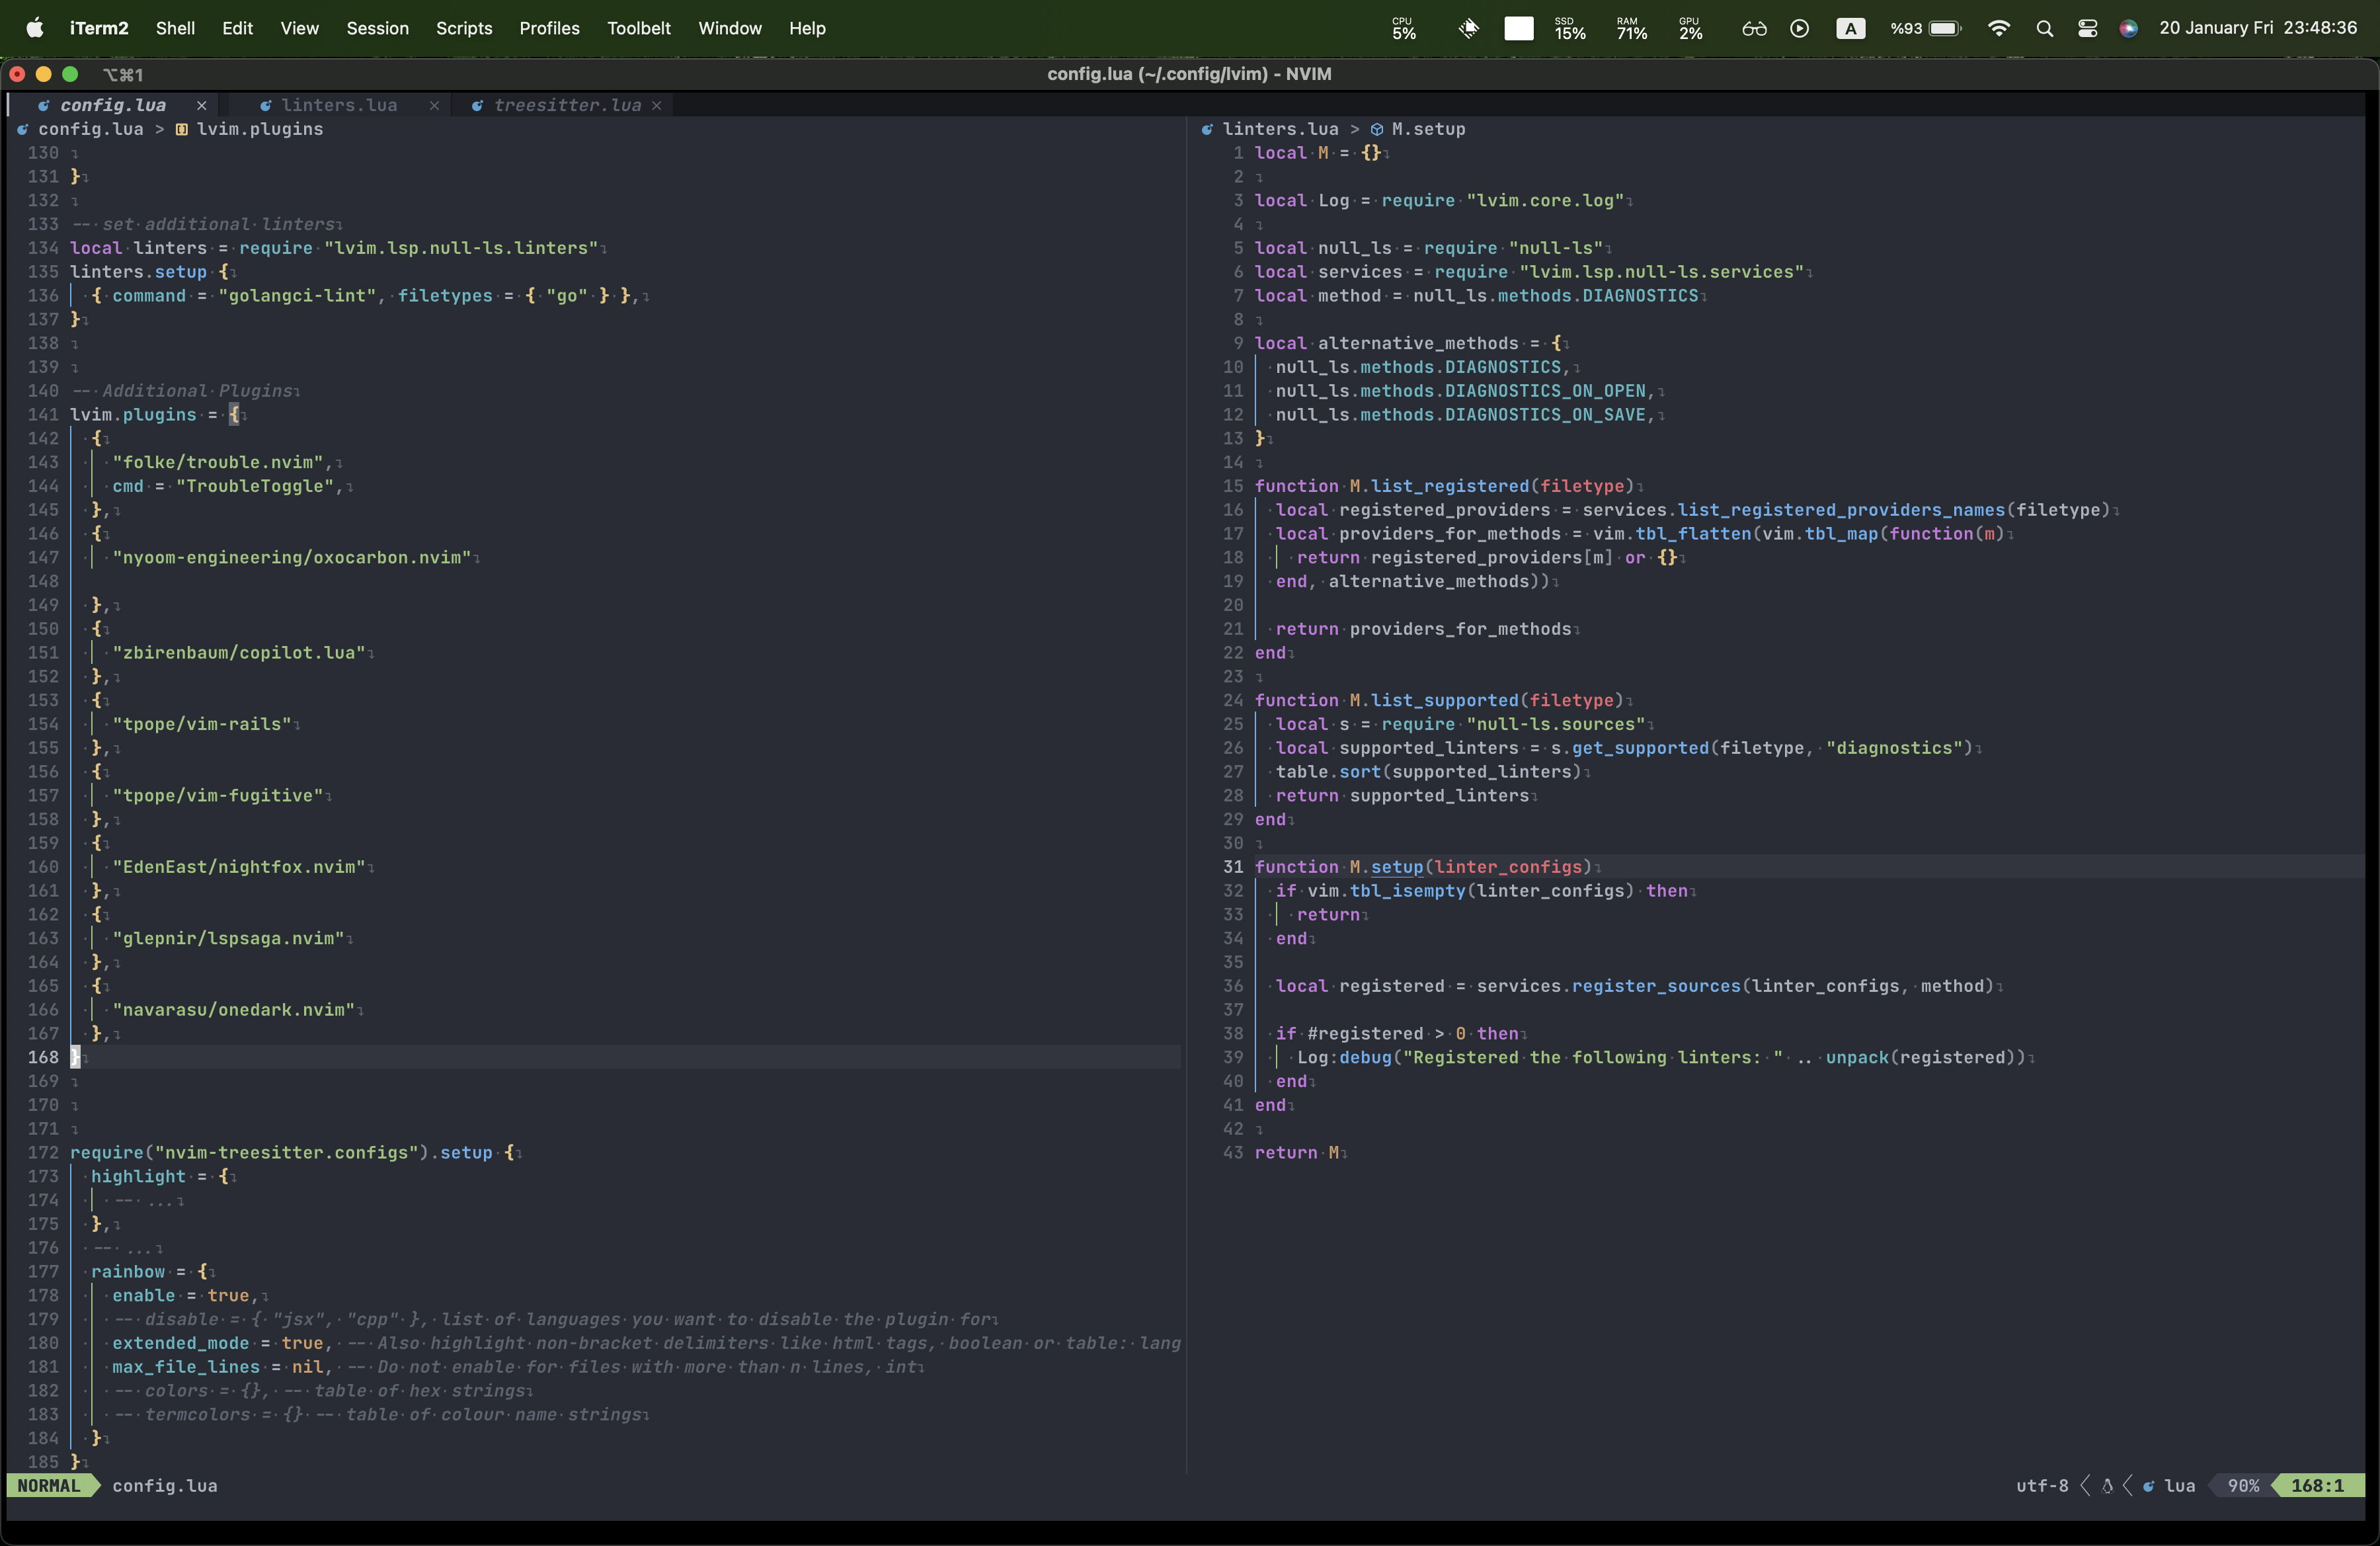
Task: Click the "folke/trouble.nvim" string on line 143
Action: coord(218,462)
